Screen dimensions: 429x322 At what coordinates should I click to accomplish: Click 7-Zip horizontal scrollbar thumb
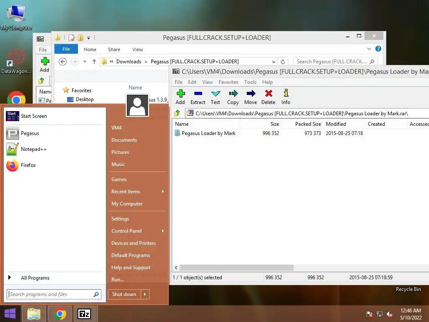(236, 267)
